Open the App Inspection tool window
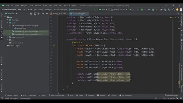183x103 pixels. coord(125,96)
